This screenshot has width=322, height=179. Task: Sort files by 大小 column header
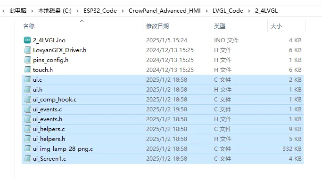tap(276, 26)
